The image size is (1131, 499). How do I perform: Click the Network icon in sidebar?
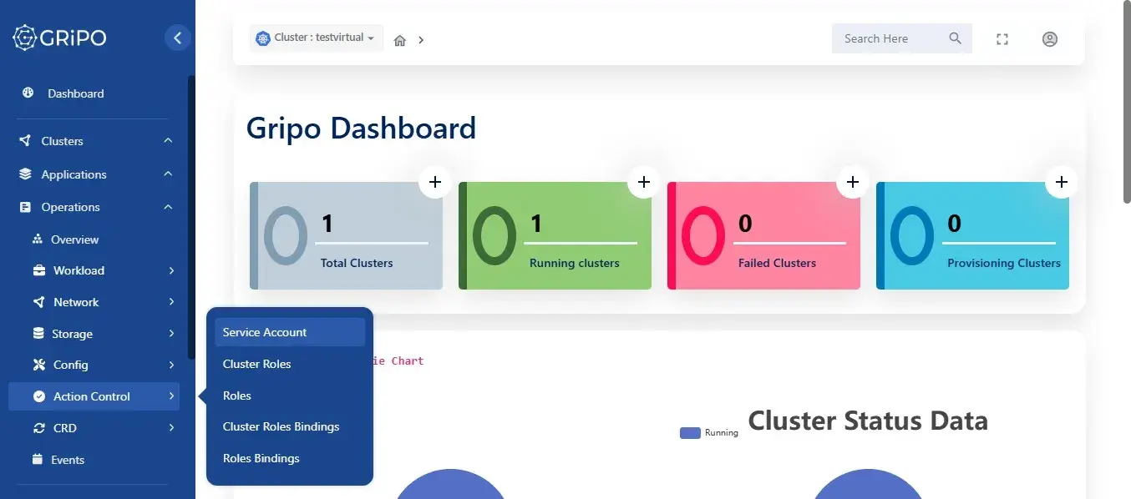pyautogui.click(x=38, y=302)
